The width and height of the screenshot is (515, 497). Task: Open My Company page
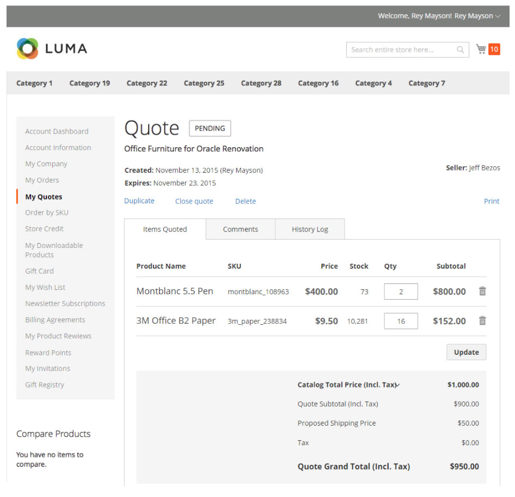tap(46, 163)
